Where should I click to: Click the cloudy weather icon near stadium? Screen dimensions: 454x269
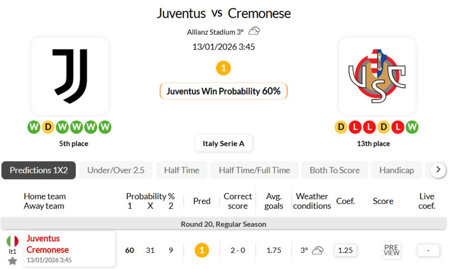(254, 31)
